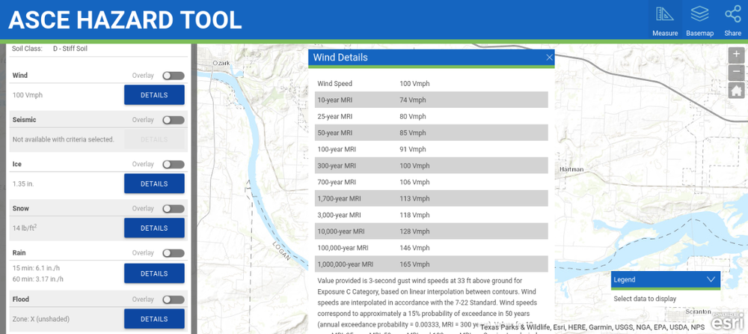Turn on the Ice overlay
The width and height of the screenshot is (748, 334).
pos(173,164)
